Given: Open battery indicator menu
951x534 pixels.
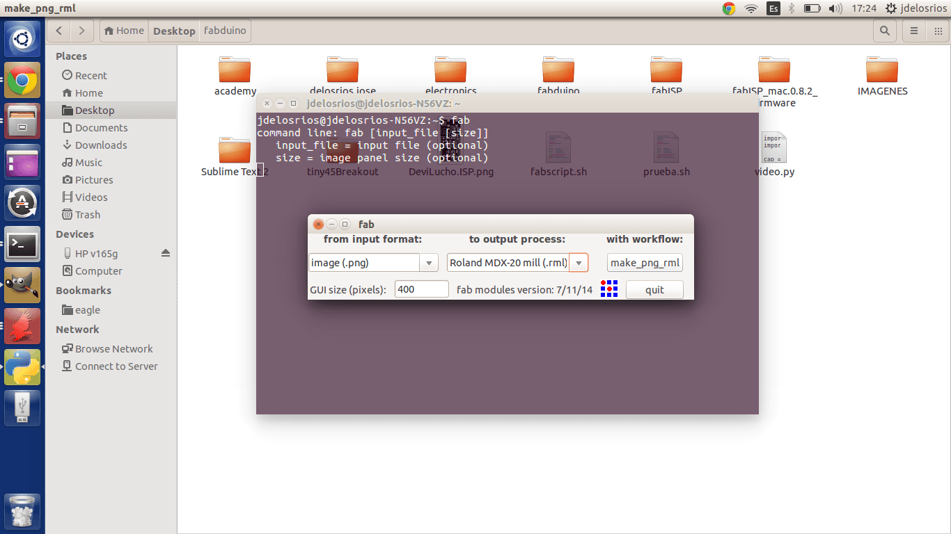Looking at the screenshot, I should (812, 8).
